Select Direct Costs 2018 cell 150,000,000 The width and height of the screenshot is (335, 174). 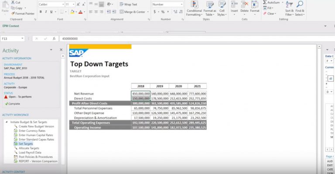point(141,99)
